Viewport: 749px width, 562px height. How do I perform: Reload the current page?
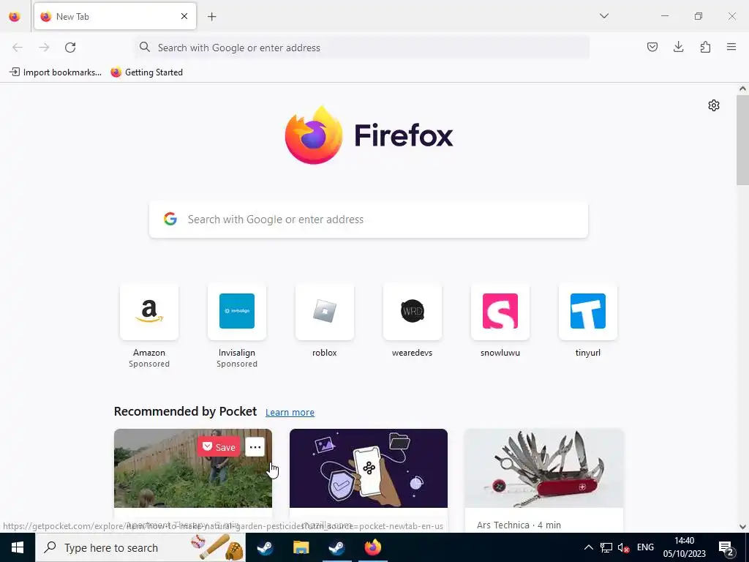70,48
